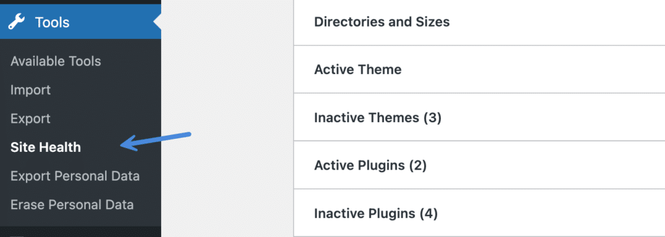
Task: Click the Tools menu's pointer notch
Action: pyautogui.click(x=157, y=22)
